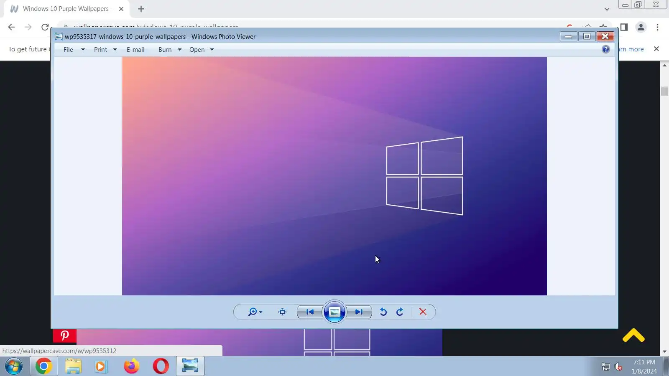This screenshot has height=376, width=669.
Task: Open Chrome tab search chevron
Action: 607,9
